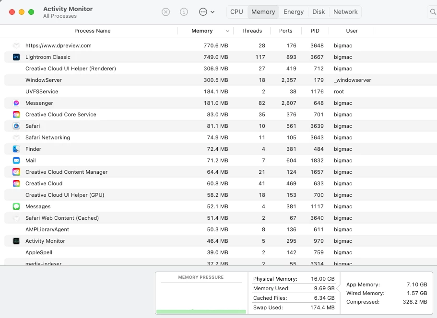Select Creative Cloud Core Service name

[x=61, y=114]
